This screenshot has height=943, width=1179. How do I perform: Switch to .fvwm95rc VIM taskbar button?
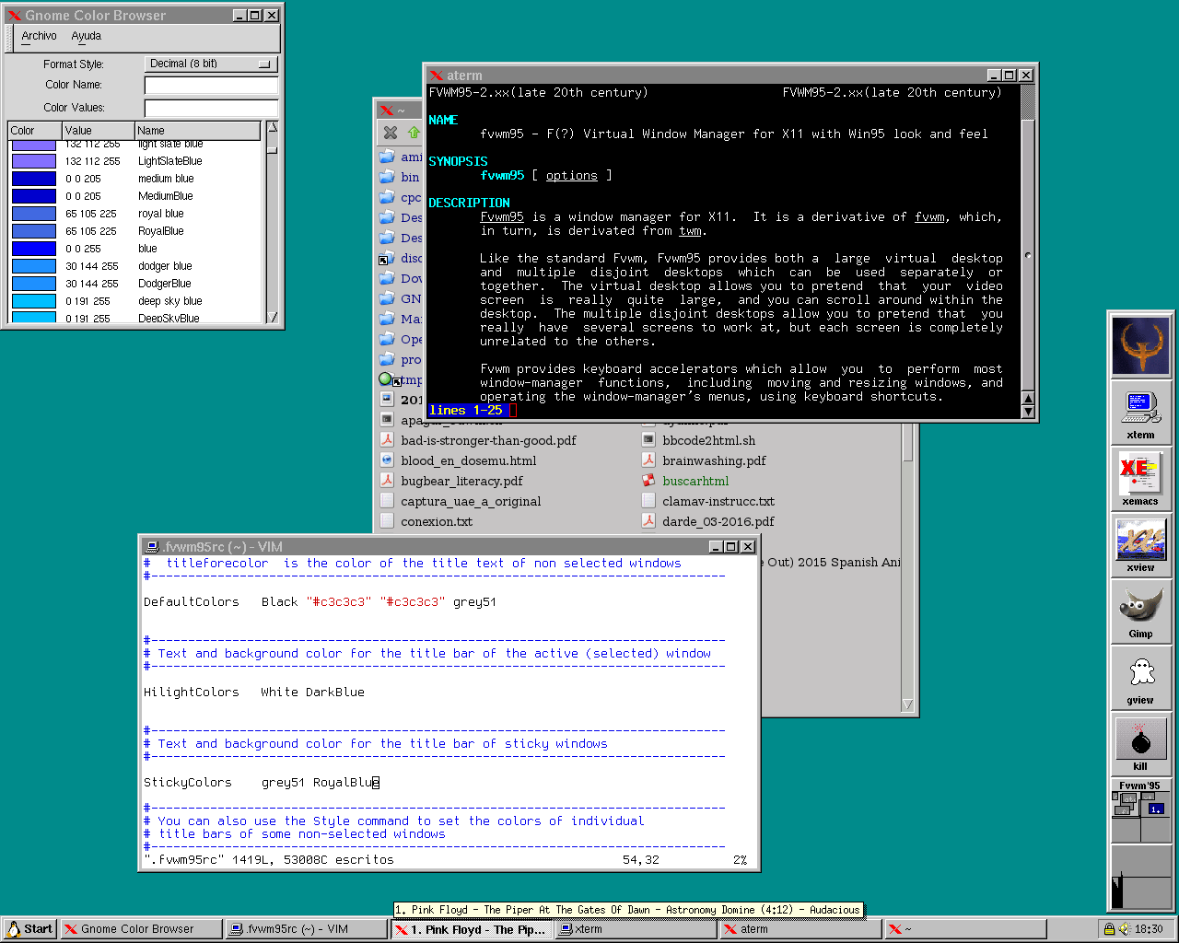click(x=307, y=929)
